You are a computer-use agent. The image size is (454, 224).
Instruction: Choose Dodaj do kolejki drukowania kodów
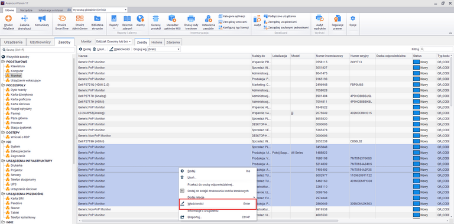coord(218,191)
